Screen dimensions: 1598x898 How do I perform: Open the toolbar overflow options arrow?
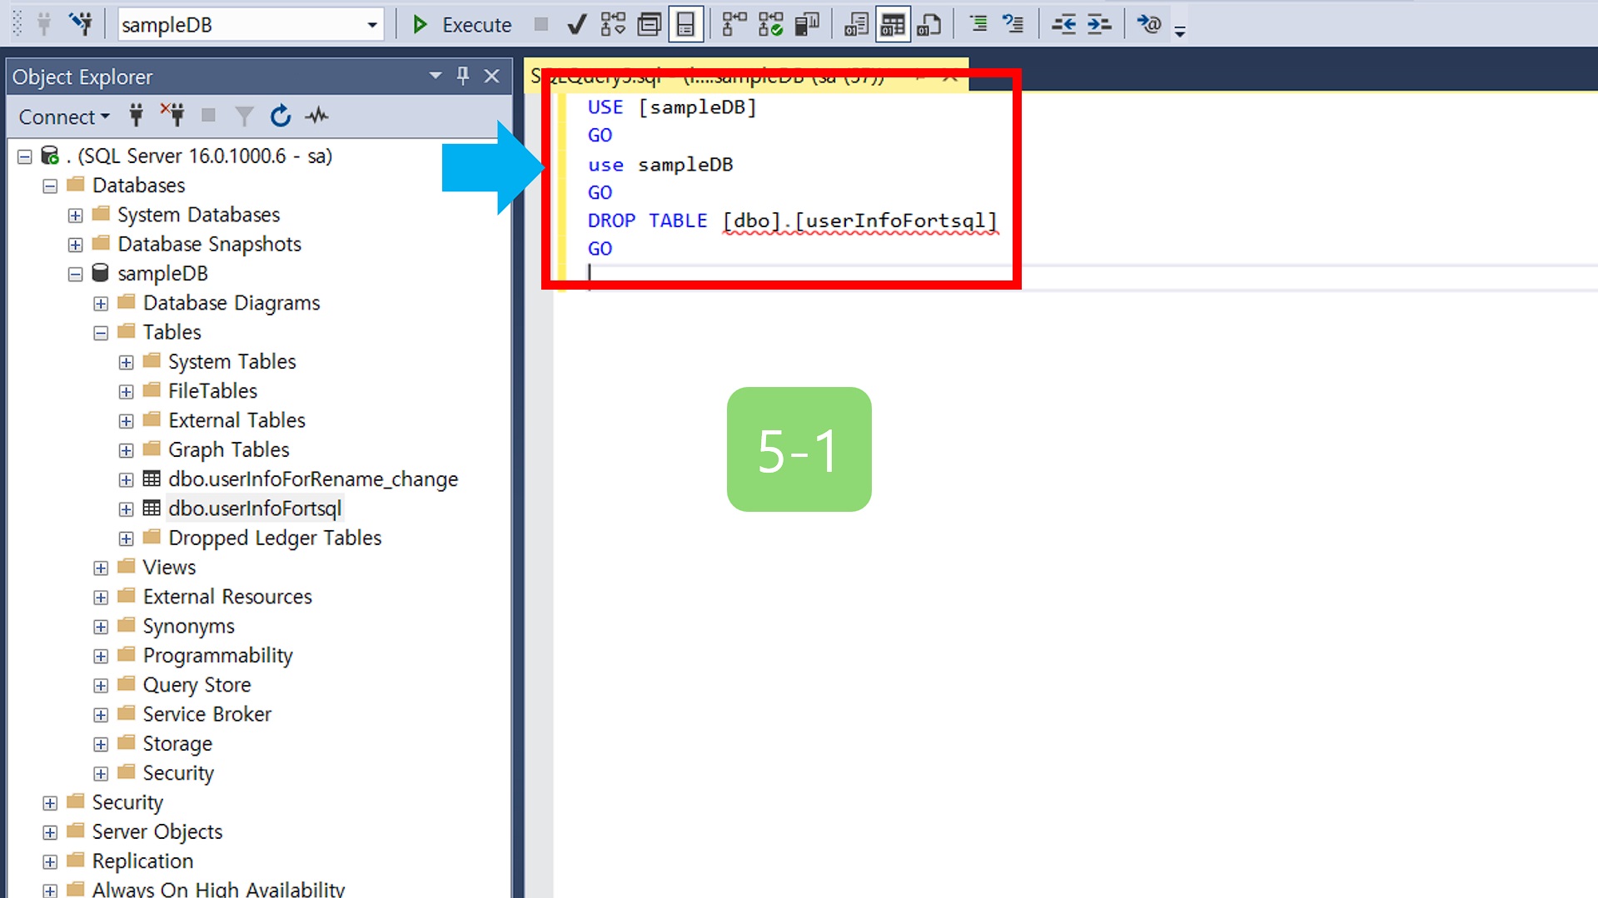click(x=1180, y=31)
